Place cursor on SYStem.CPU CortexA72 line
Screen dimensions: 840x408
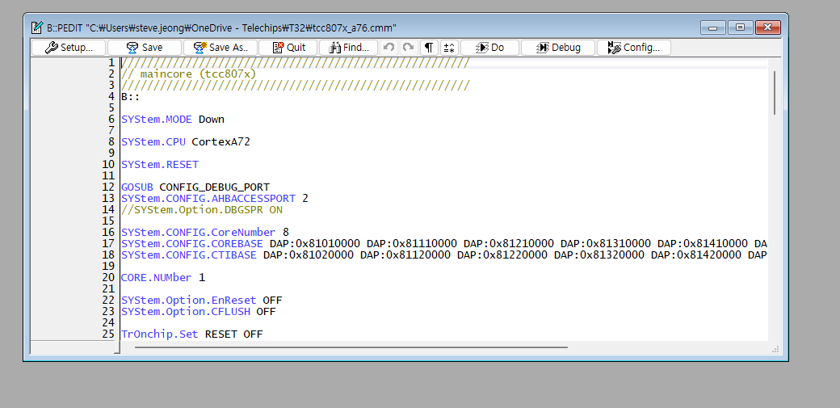pos(185,141)
